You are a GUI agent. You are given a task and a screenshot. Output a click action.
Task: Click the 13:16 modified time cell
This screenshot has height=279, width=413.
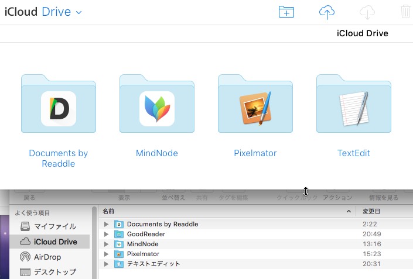point(371,244)
